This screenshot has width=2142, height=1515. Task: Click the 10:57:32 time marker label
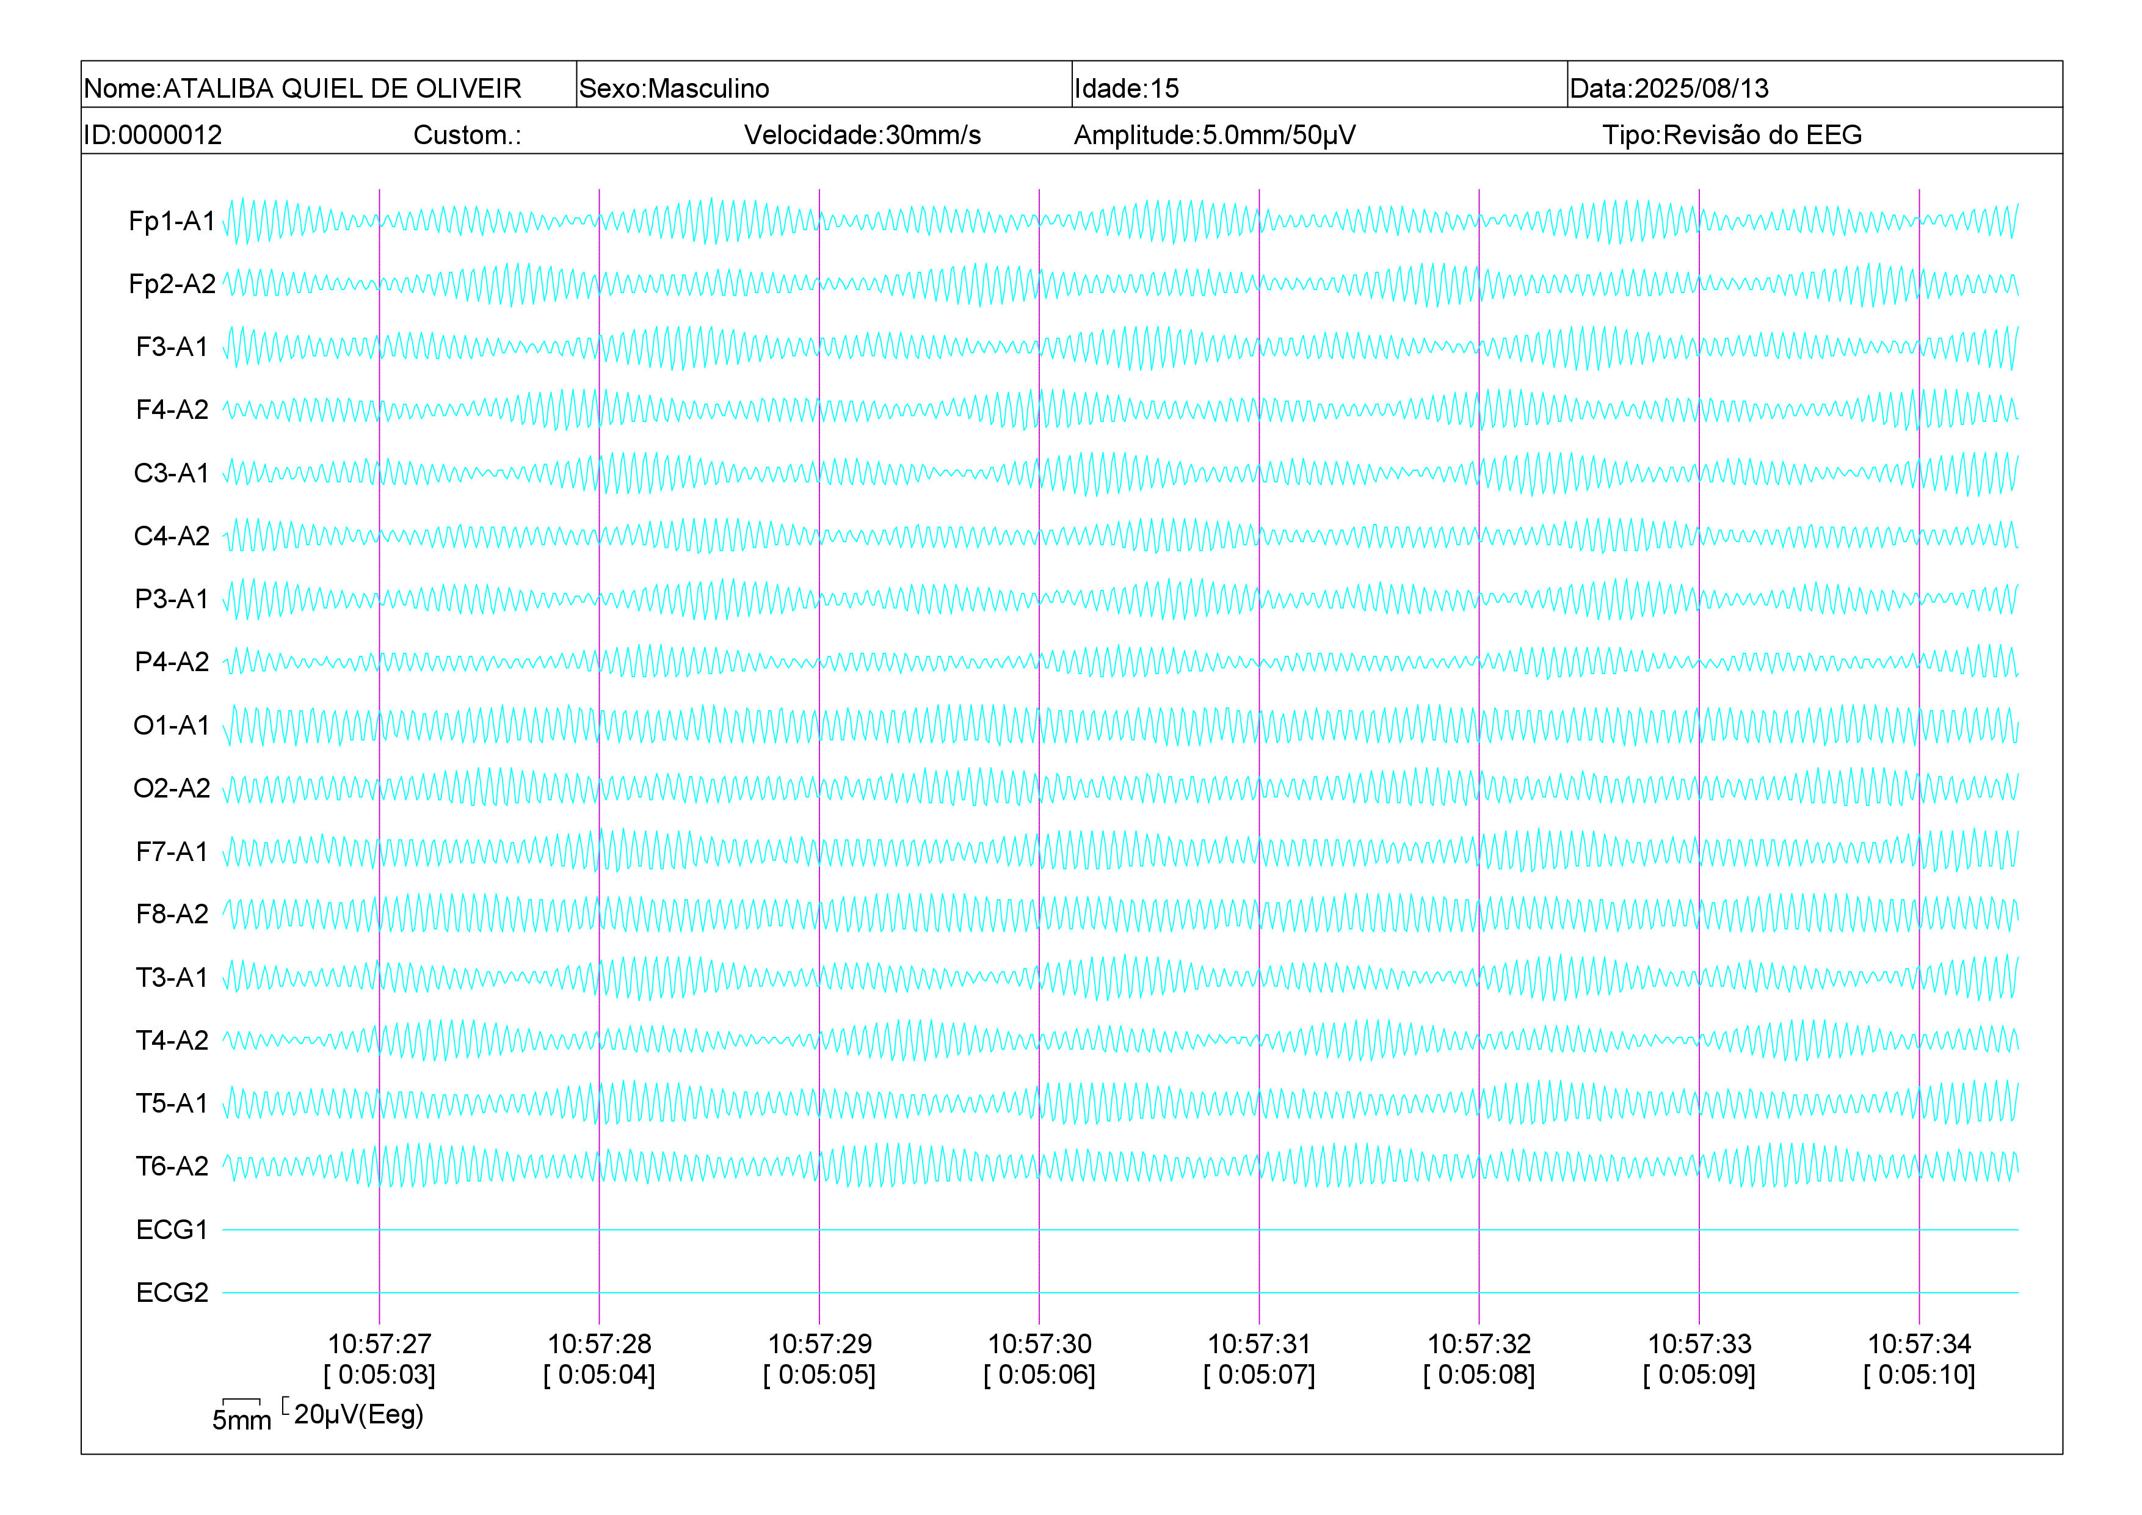point(1479,1344)
